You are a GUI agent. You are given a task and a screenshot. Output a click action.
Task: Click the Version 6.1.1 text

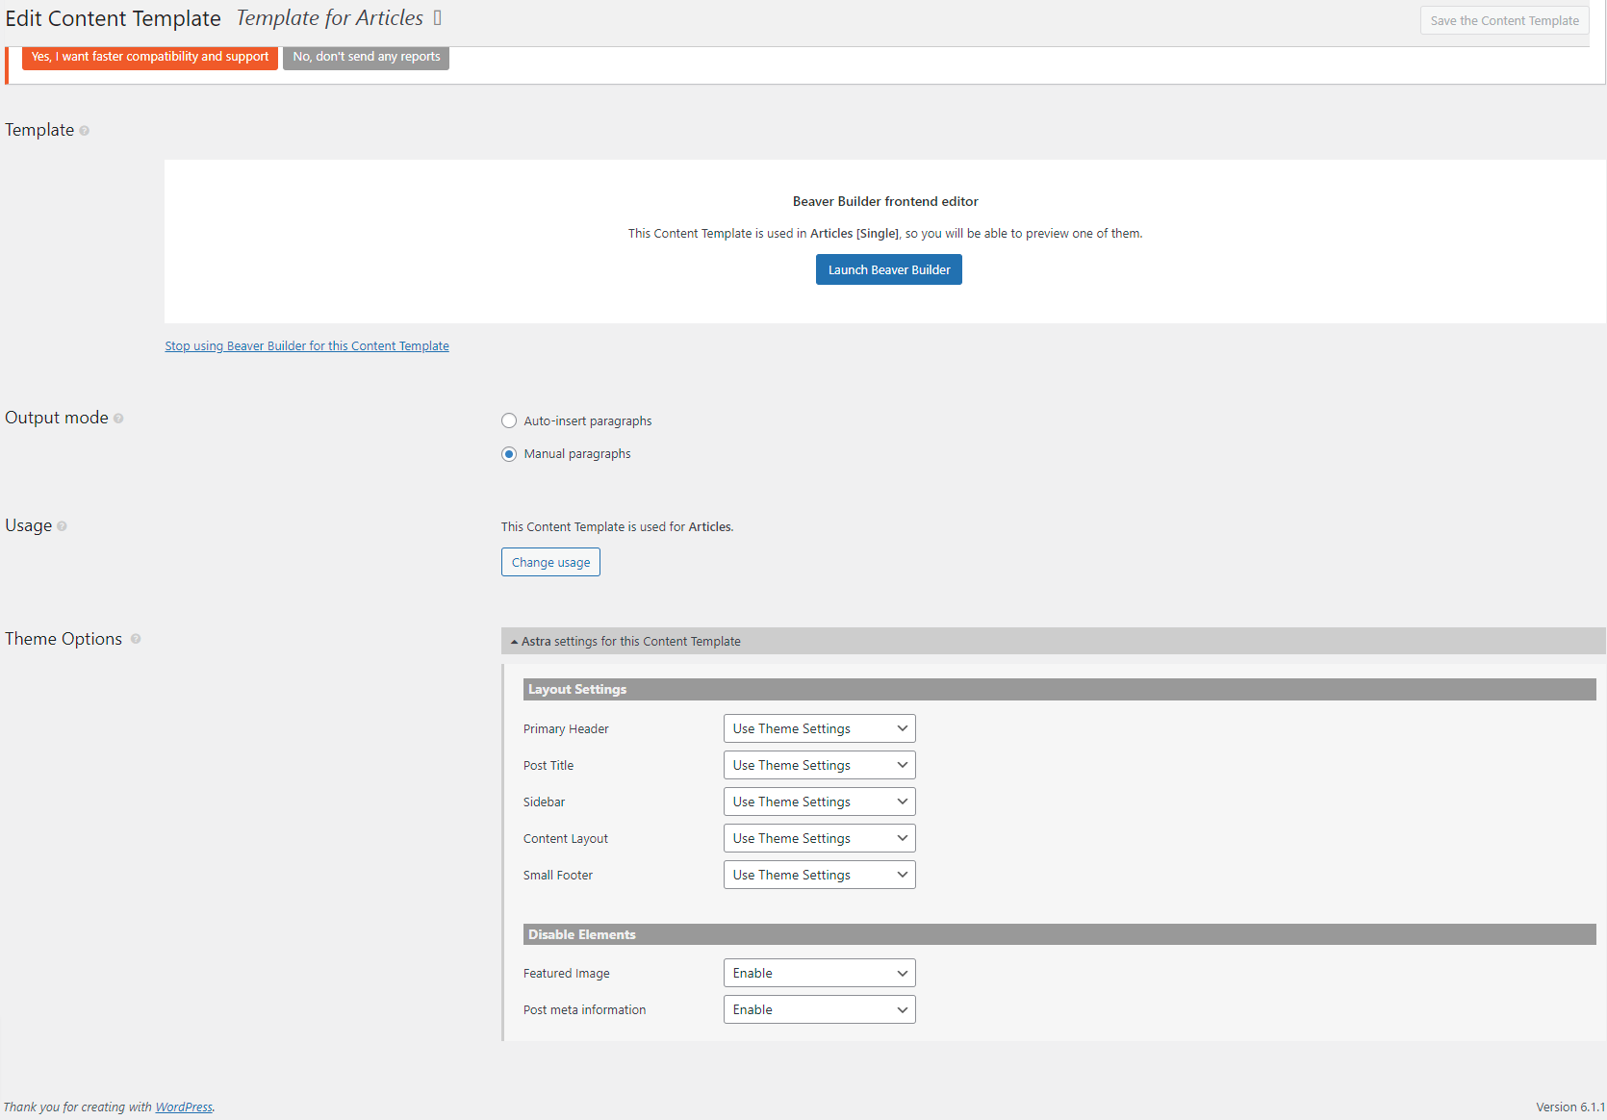[x=1570, y=1107]
